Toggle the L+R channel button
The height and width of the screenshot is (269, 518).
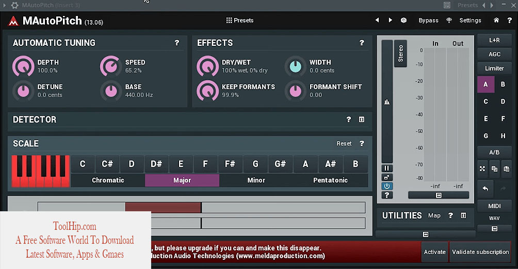coord(494,40)
